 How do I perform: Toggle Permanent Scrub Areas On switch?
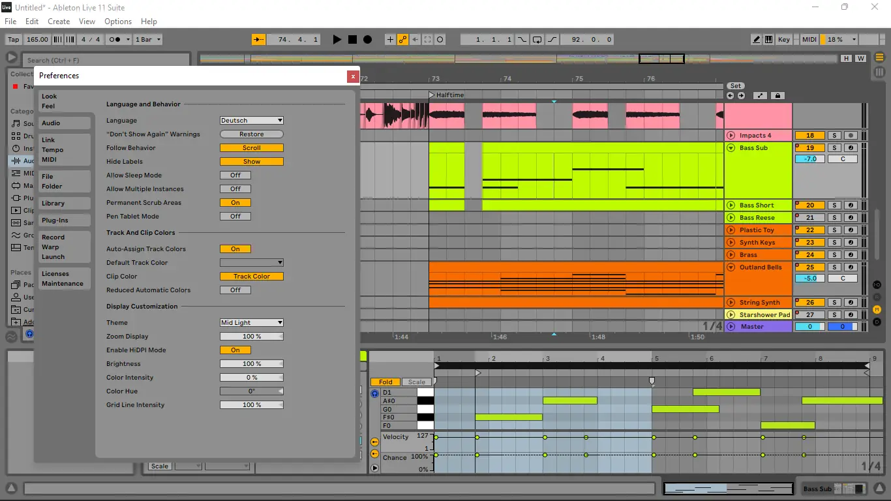235,203
